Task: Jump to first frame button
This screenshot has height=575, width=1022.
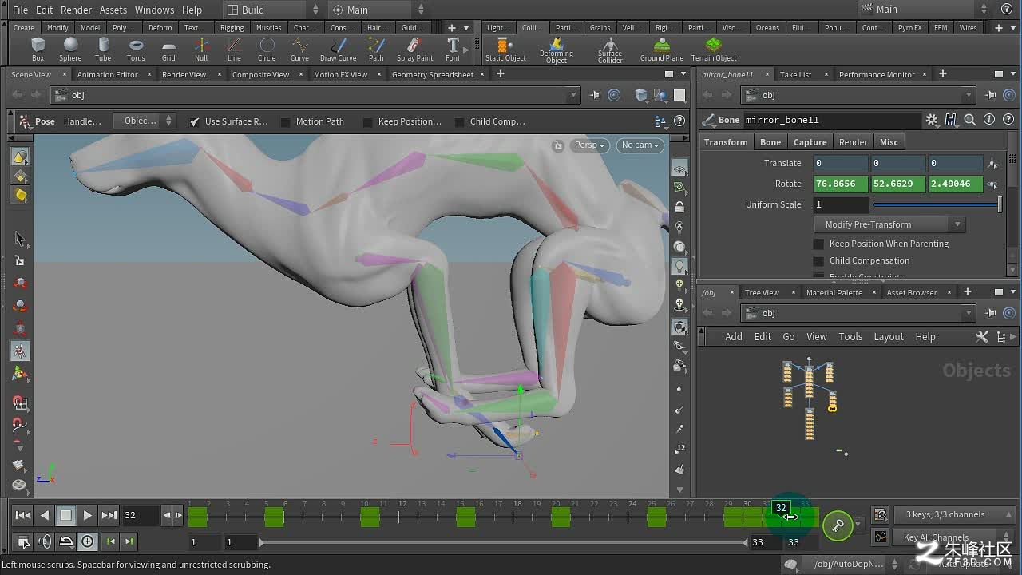Action: point(23,515)
